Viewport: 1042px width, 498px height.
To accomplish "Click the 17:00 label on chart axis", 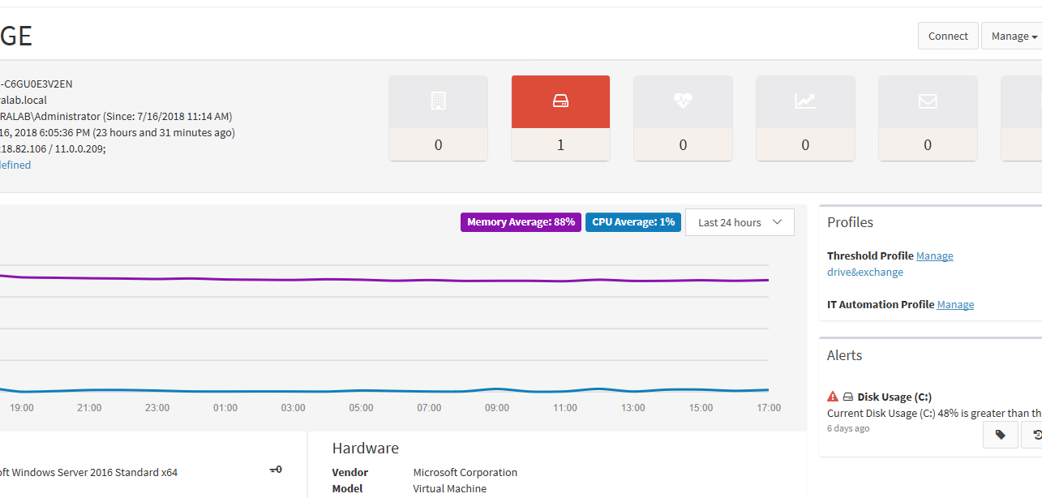I will pos(769,408).
